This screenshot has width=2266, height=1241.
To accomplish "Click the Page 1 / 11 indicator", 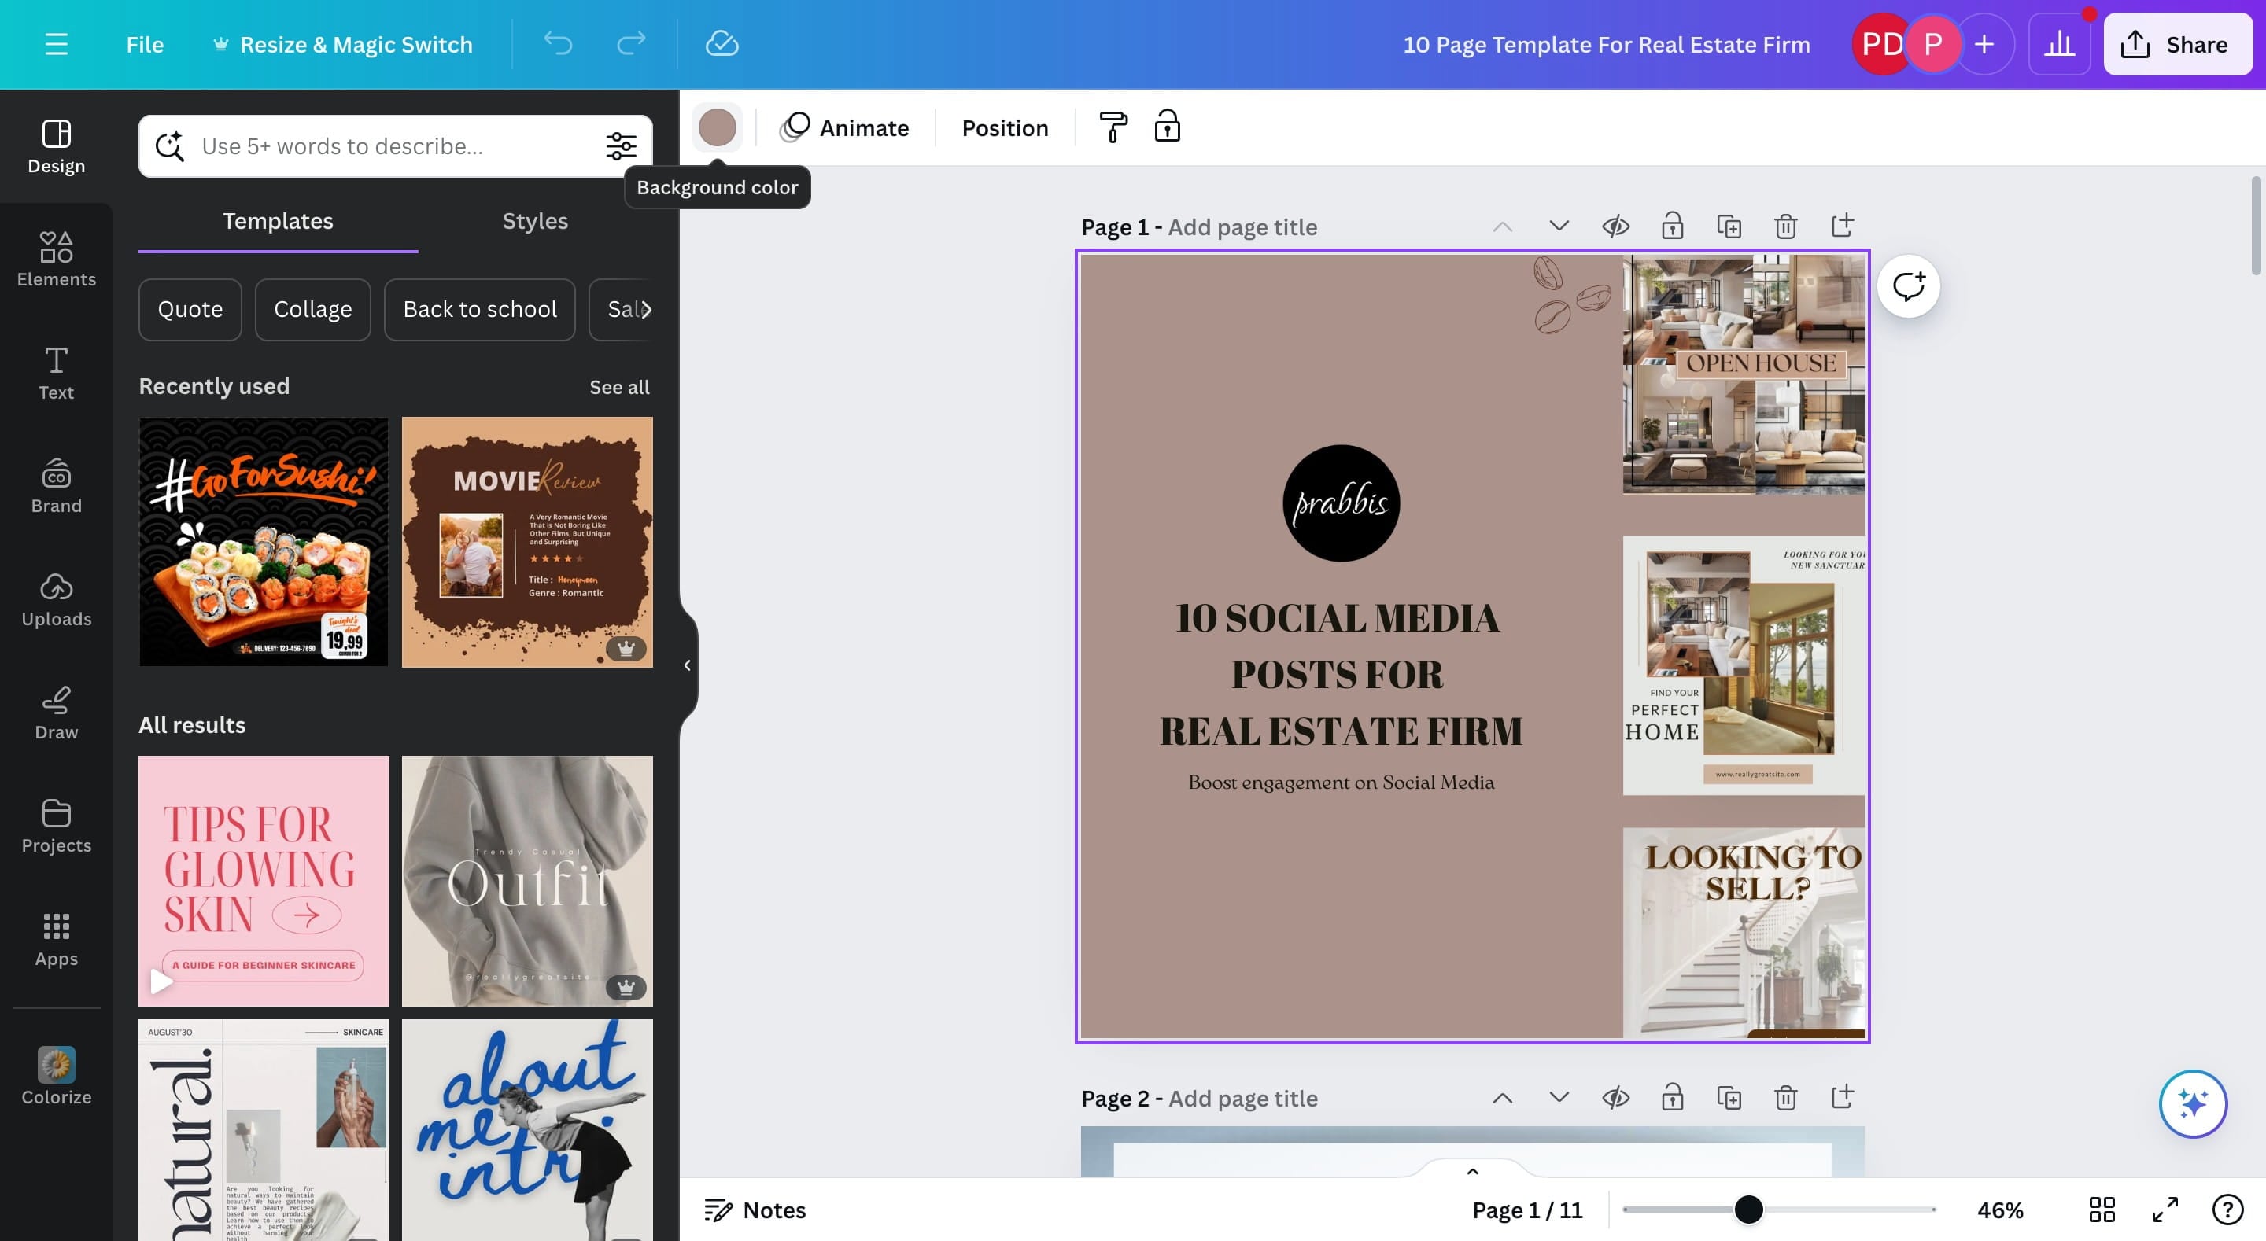I will point(1527,1210).
